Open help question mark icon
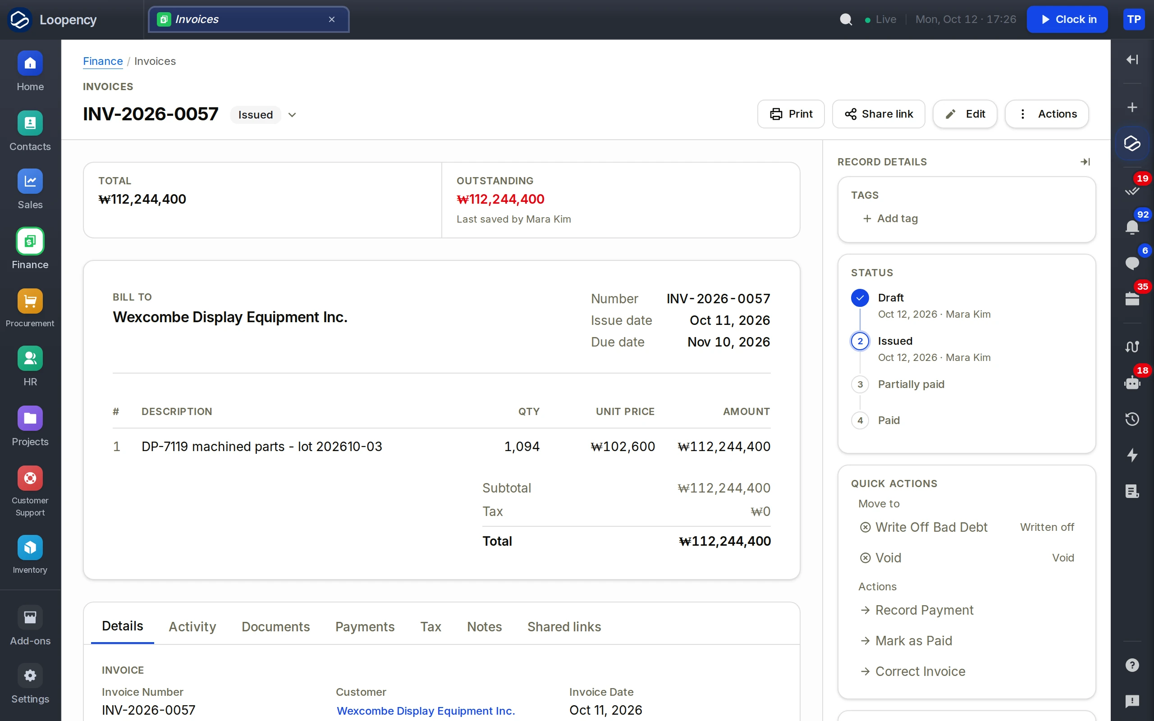The width and height of the screenshot is (1154, 721). click(x=1132, y=665)
